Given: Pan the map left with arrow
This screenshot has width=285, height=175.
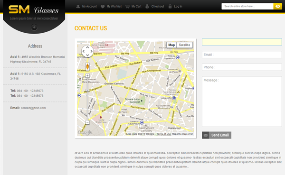Looking at the screenshot, I should click(84, 51).
